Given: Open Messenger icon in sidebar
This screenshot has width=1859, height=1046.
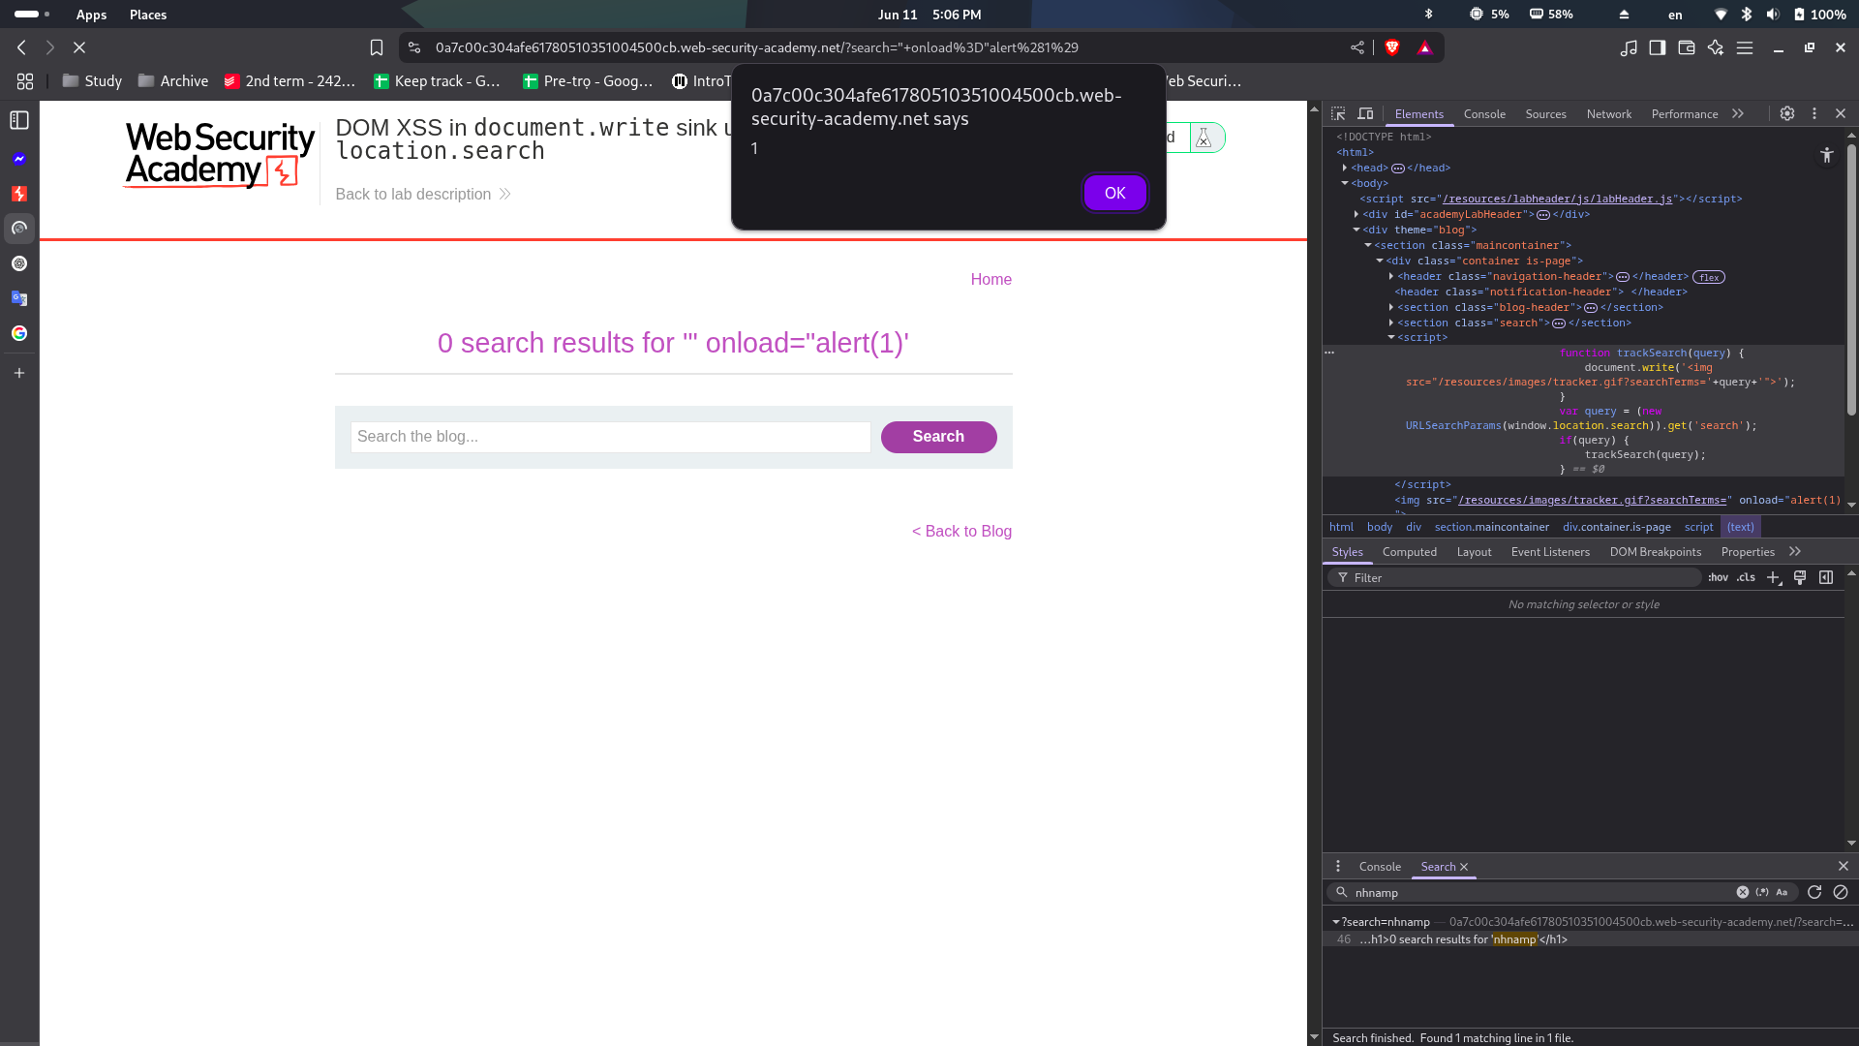Looking at the screenshot, I should click(x=19, y=159).
